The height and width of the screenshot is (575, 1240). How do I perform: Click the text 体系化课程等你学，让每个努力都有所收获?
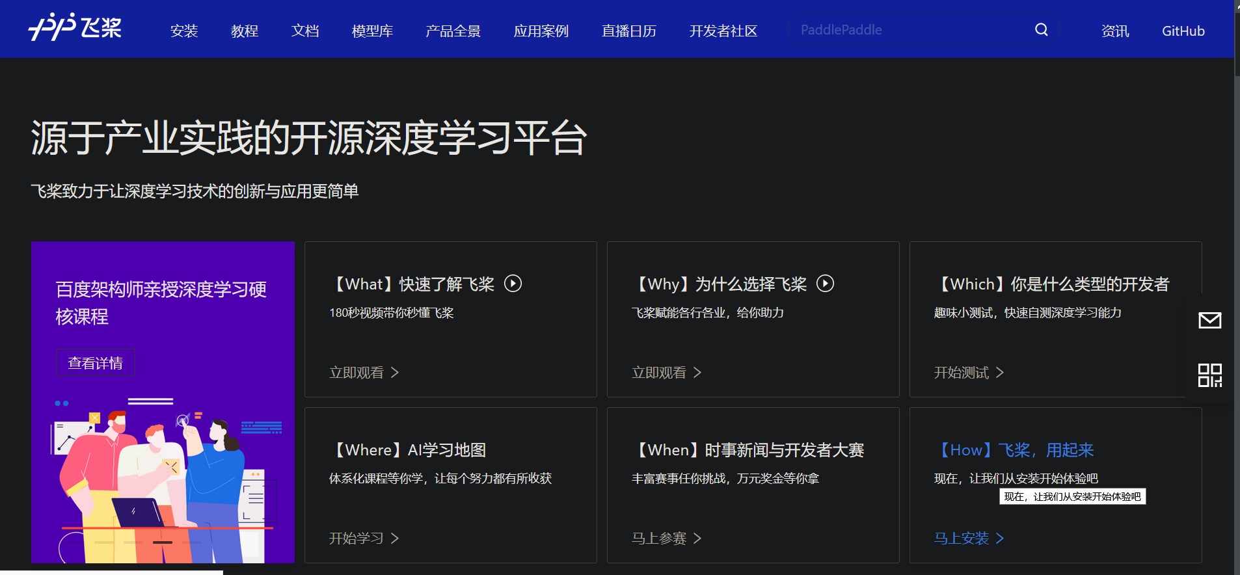[x=440, y=479]
